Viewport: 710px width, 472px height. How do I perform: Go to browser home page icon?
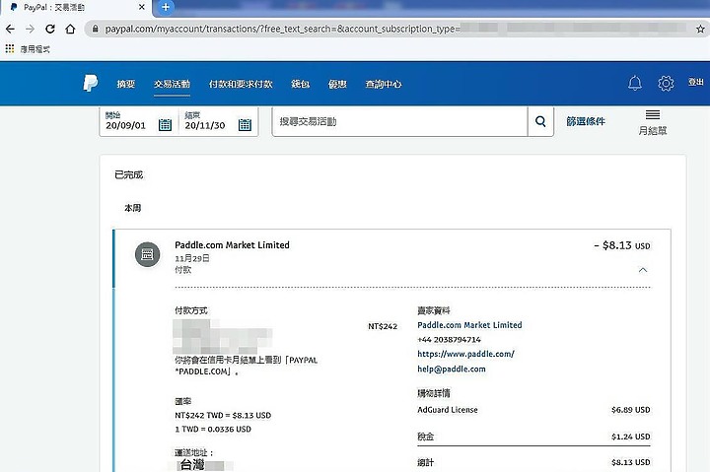coord(70,30)
